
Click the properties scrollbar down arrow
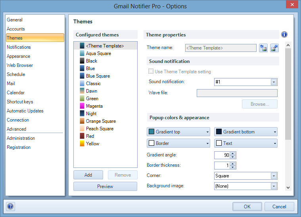coord(288,188)
